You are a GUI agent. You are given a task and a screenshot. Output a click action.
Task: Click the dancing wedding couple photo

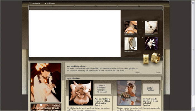[x=46, y=82]
